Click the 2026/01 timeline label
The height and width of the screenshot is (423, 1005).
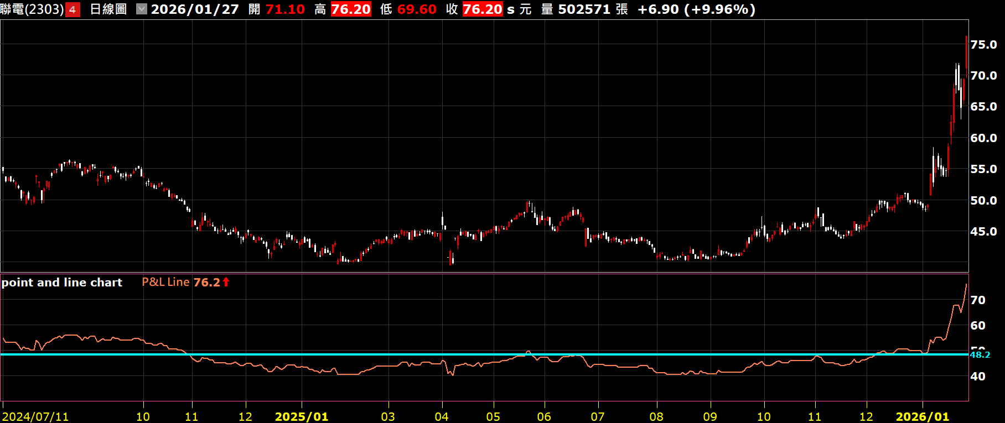coord(922,416)
